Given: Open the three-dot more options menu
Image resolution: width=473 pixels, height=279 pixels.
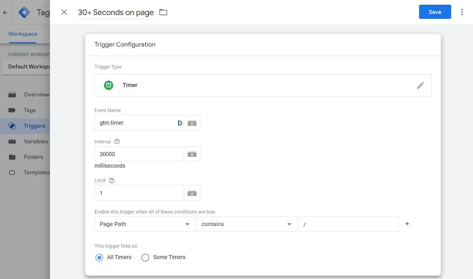Looking at the screenshot, I should [x=462, y=12].
